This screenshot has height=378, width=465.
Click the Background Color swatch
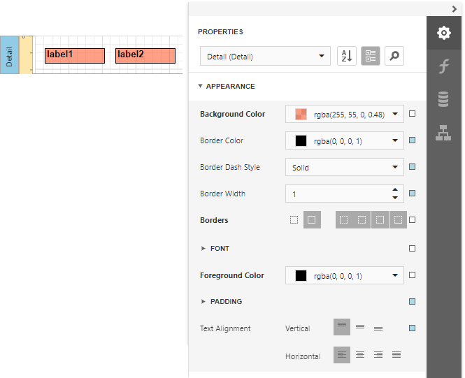pyautogui.click(x=301, y=114)
